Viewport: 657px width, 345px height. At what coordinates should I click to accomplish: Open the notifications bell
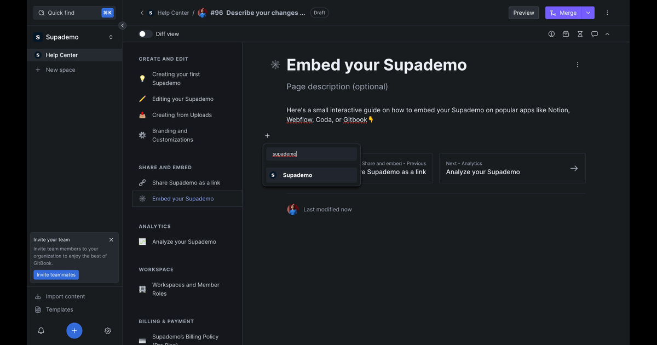(41, 331)
